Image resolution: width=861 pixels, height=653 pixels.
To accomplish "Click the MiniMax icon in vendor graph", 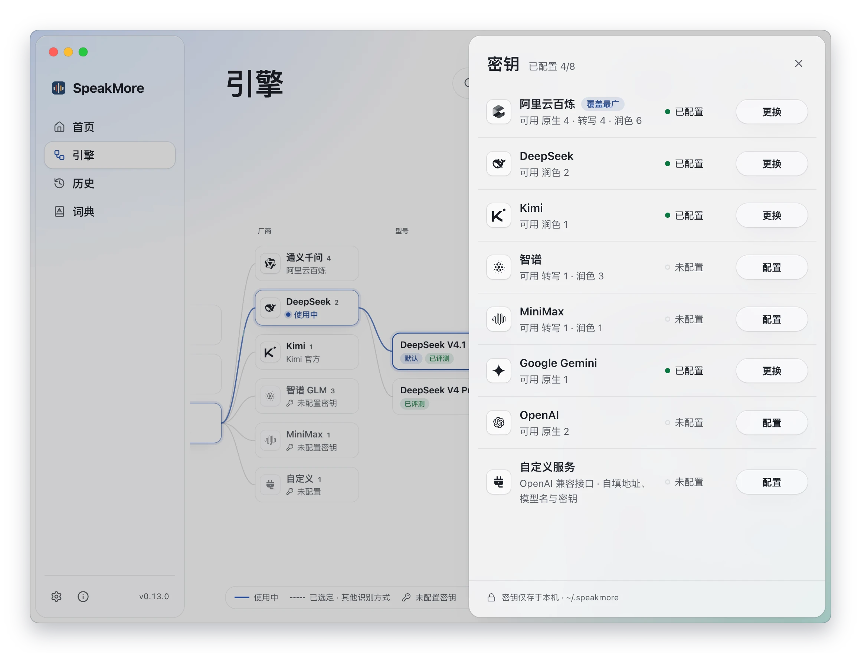I will pos(270,440).
